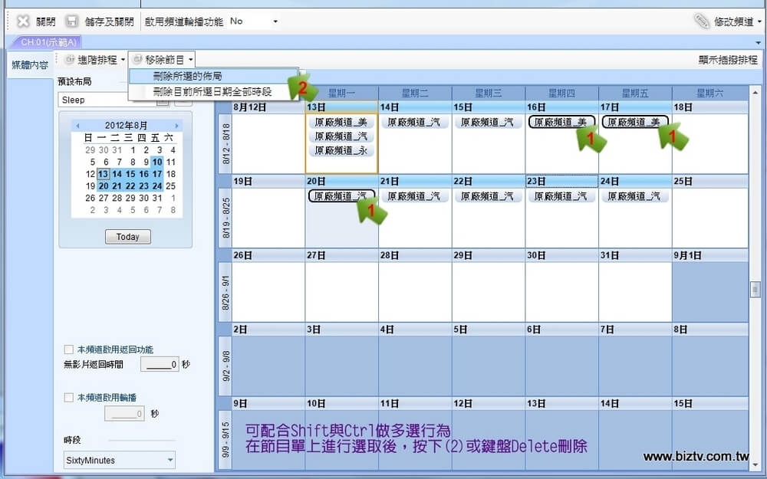Choose 刪除所選的佈局 menu item
Viewport: 767px width, 479px height.
[x=187, y=77]
